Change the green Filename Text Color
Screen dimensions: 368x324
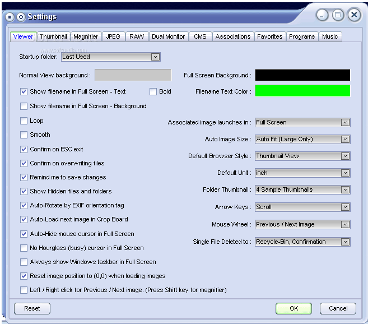click(x=302, y=91)
